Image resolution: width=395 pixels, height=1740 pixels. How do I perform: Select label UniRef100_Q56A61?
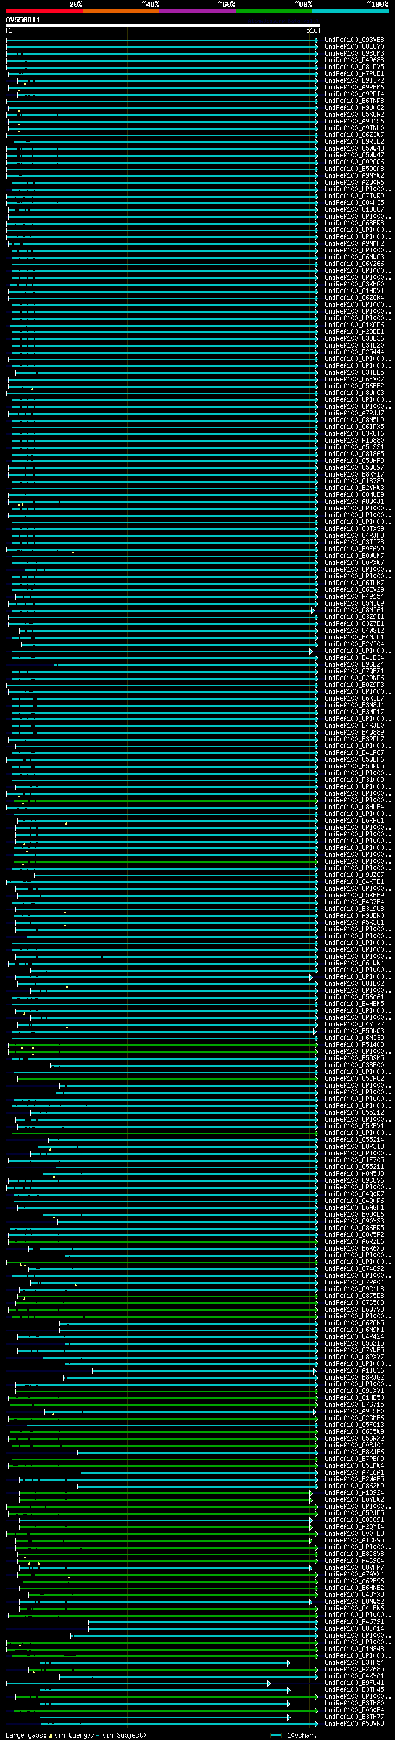pyautogui.click(x=354, y=997)
